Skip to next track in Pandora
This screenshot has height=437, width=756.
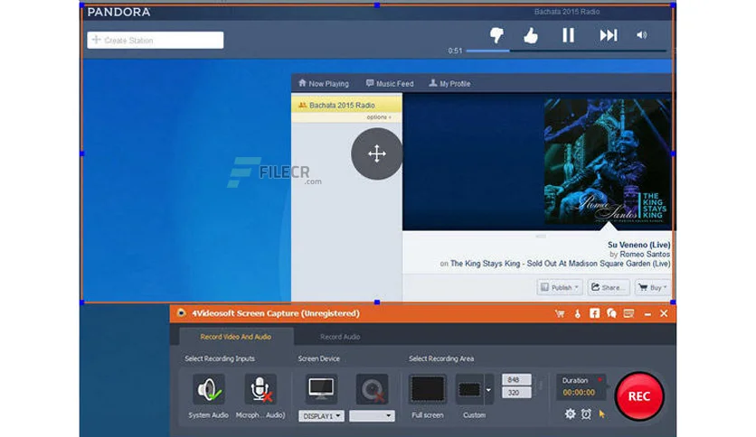pyautogui.click(x=608, y=35)
